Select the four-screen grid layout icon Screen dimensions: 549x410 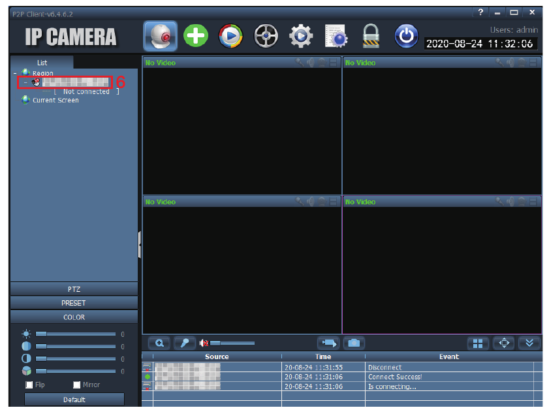click(478, 343)
